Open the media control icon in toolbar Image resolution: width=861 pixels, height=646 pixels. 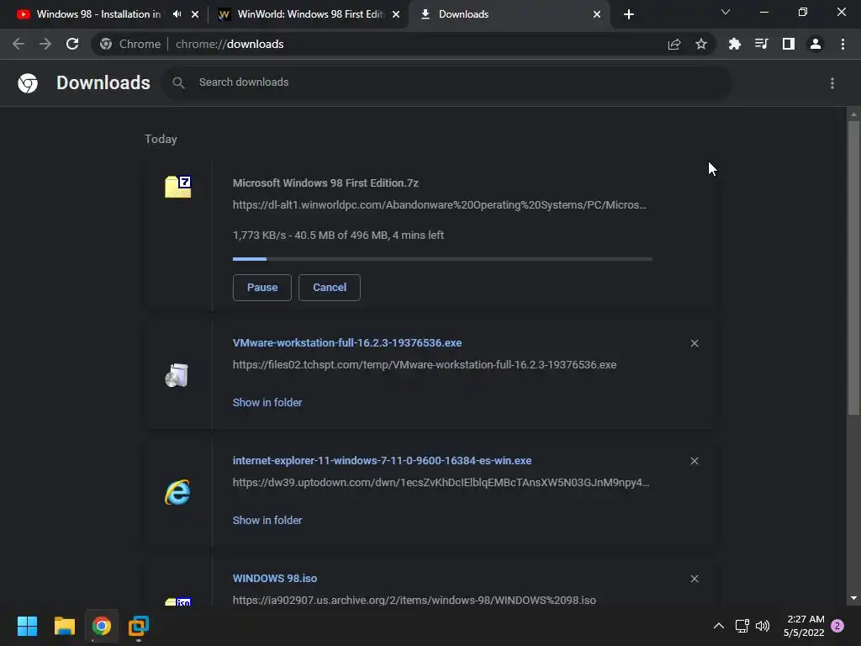[x=762, y=44]
